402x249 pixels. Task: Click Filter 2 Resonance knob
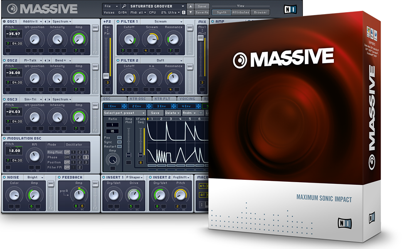click(174, 78)
